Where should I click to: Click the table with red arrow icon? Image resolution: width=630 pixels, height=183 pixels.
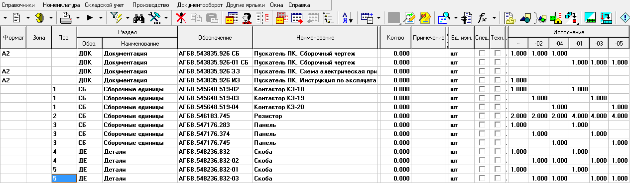coord(297,18)
